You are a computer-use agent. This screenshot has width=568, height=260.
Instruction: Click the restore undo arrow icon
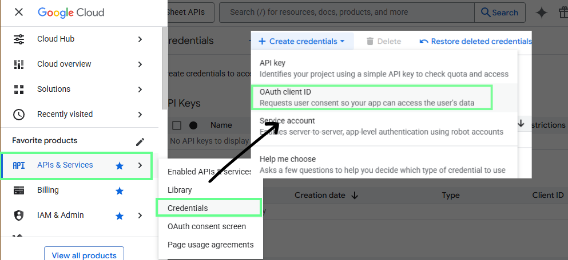(423, 42)
